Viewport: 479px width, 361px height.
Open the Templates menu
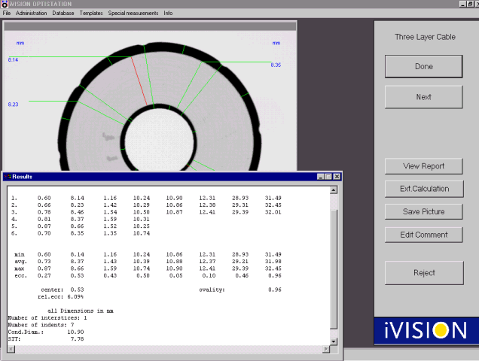[91, 14]
